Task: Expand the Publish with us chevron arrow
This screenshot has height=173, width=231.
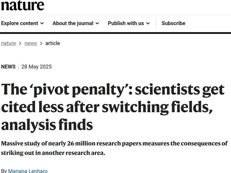Action: (x=148, y=23)
